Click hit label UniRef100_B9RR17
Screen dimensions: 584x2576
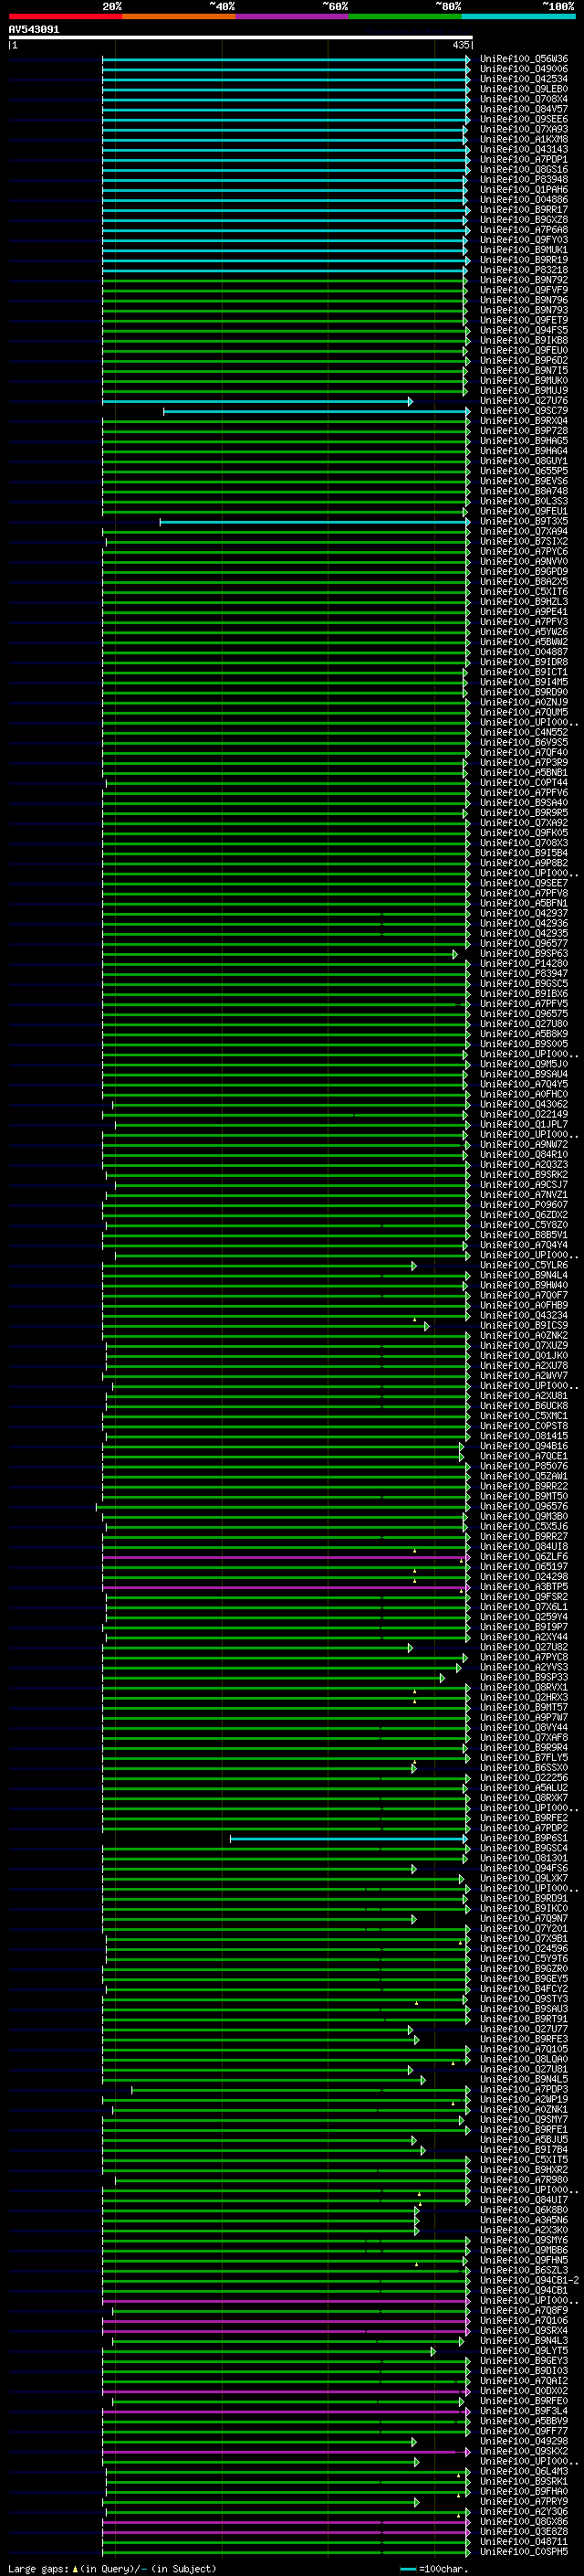coord(524,209)
